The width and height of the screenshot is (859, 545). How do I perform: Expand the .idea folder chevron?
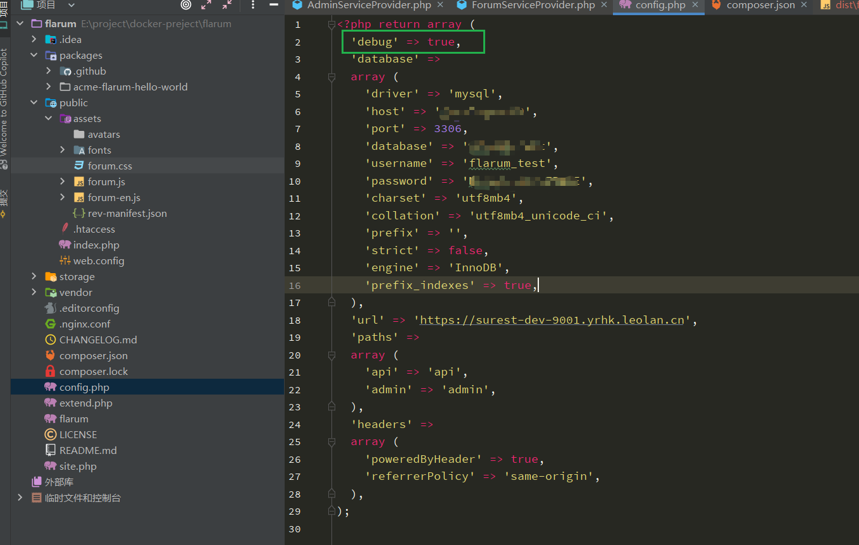(34, 39)
